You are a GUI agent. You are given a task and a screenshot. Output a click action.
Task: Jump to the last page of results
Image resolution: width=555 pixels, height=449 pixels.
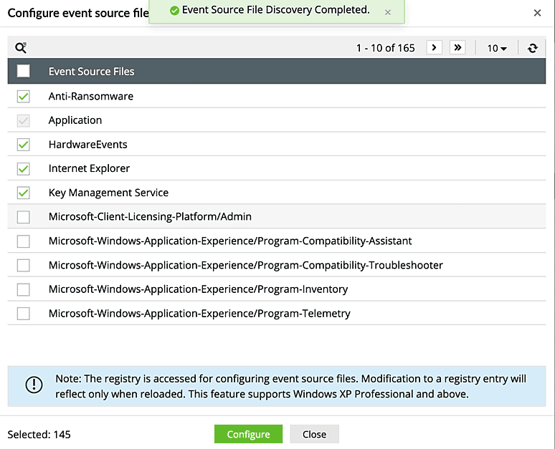(x=457, y=48)
